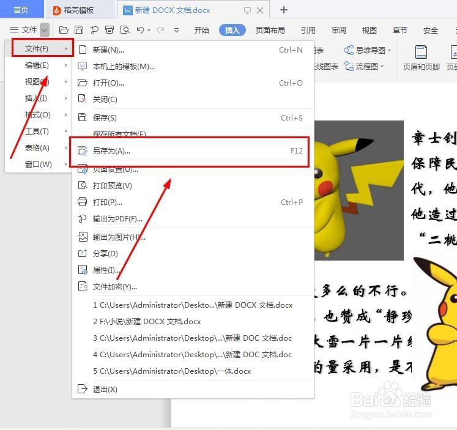
Task: Select 新建(N)... in the file menu
Action: [192, 50]
